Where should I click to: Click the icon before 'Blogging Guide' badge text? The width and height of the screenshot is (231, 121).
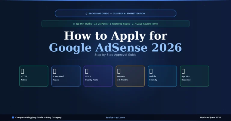coord(86,14)
